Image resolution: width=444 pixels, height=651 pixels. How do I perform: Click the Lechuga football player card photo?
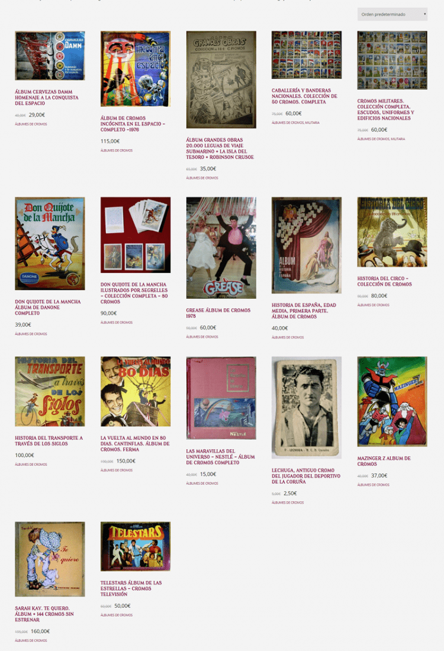tap(307, 407)
